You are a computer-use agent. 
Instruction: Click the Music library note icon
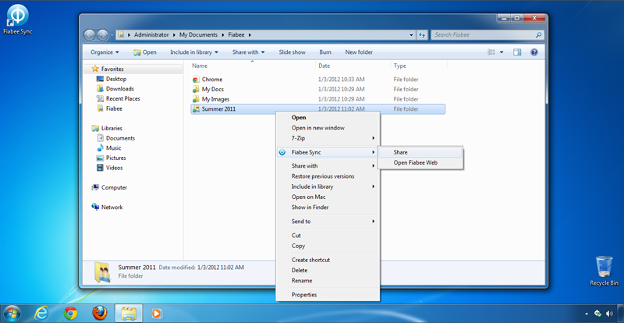coord(101,147)
